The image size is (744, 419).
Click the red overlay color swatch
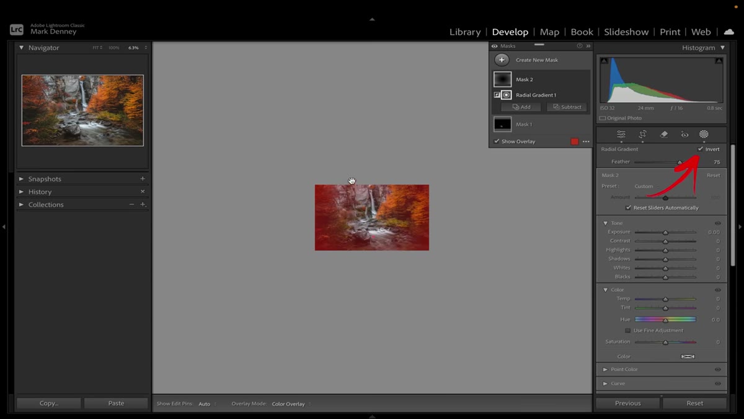pos(575,142)
